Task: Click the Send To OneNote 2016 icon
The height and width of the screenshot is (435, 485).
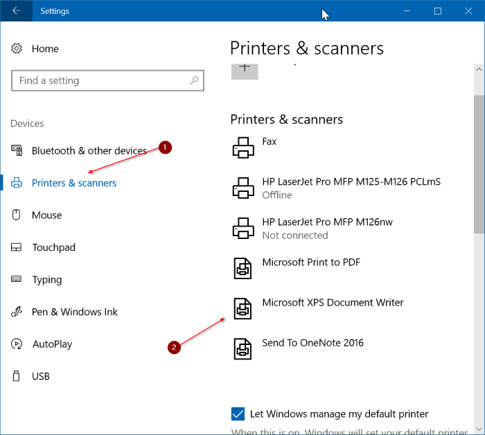Action: pos(242,348)
